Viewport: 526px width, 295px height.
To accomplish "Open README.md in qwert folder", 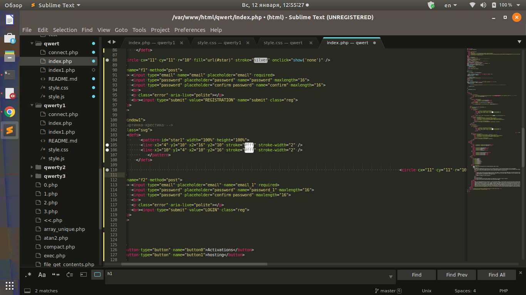I will pos(62,79).
